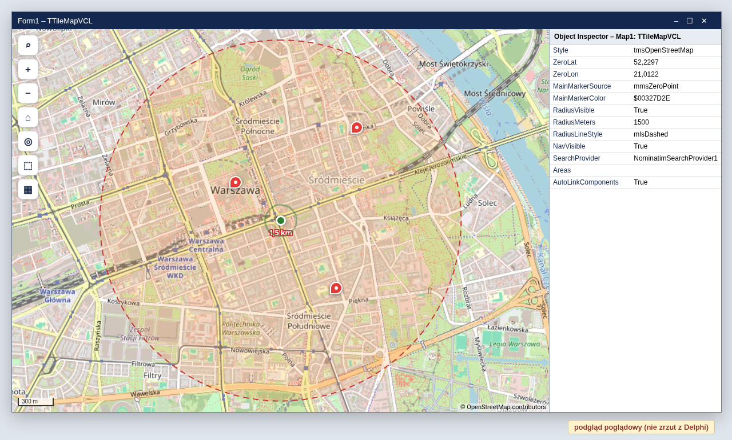Edit the ZeroLat value 52,2297
Viewport: 732px width, 440px height.
point(646,62)
